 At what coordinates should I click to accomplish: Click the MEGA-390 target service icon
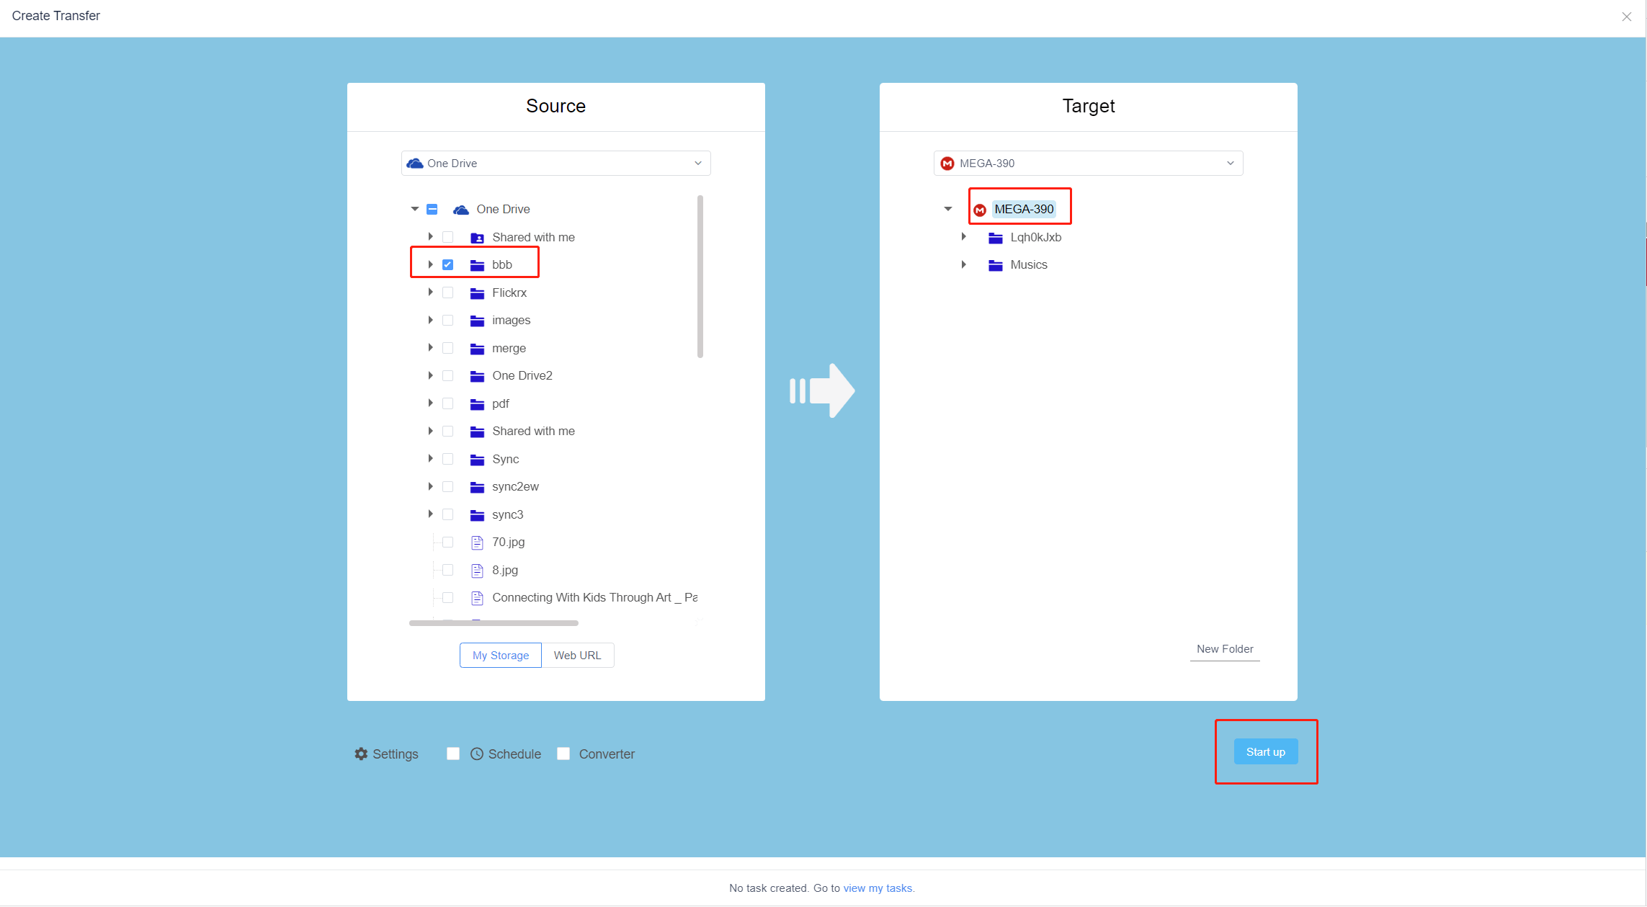pyautogui.click(x=979, y=209)
